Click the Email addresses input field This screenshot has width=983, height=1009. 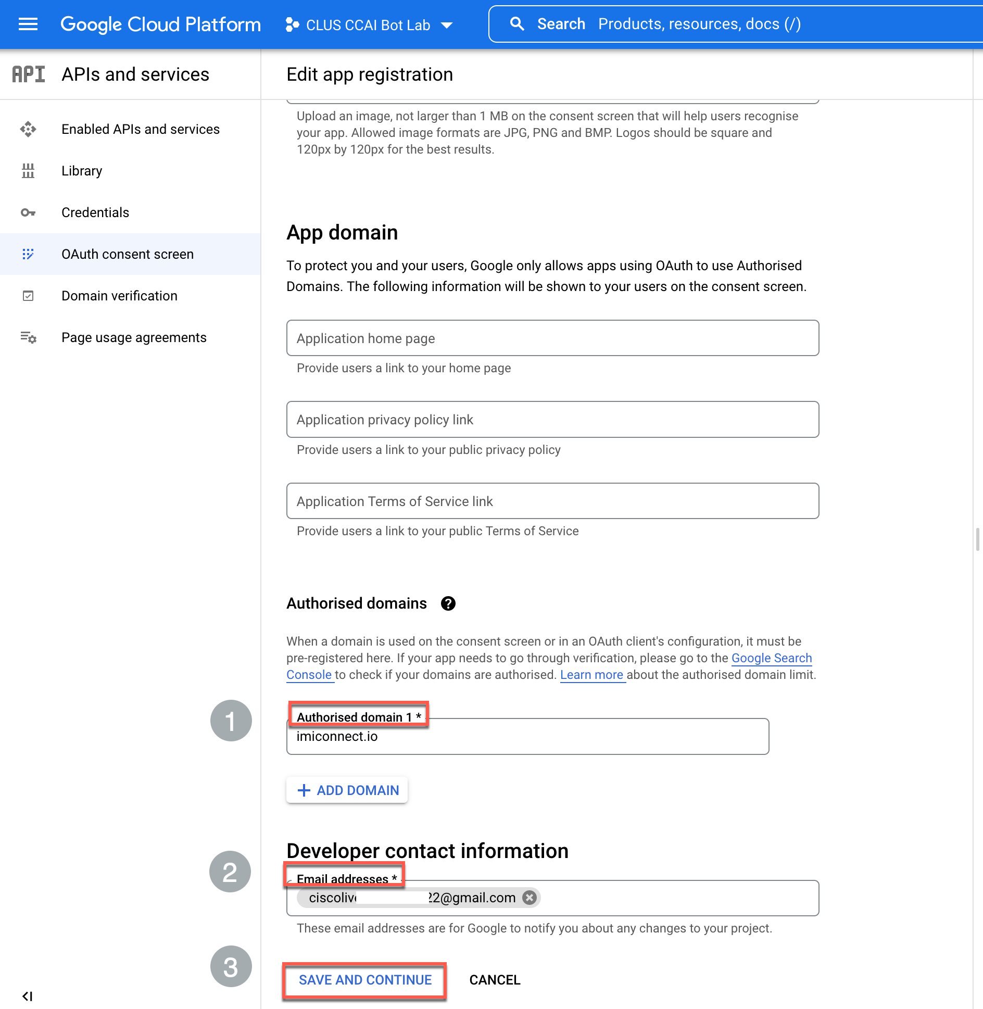(552, 898)
